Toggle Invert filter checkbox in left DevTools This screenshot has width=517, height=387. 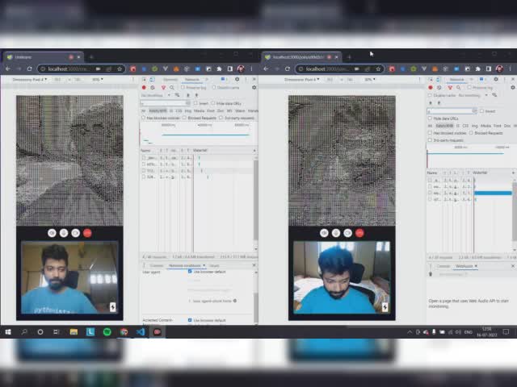195,103
